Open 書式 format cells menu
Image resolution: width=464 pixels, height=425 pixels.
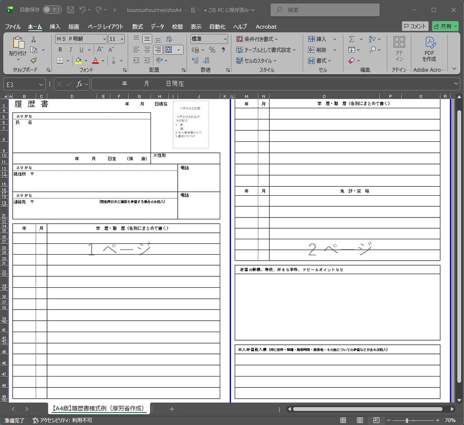319,61
